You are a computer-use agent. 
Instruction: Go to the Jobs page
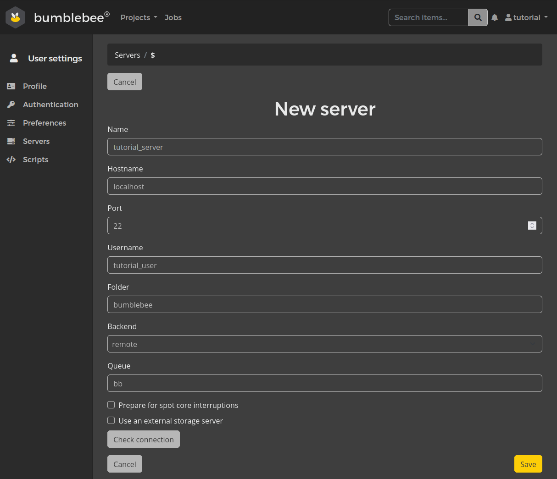173,17
